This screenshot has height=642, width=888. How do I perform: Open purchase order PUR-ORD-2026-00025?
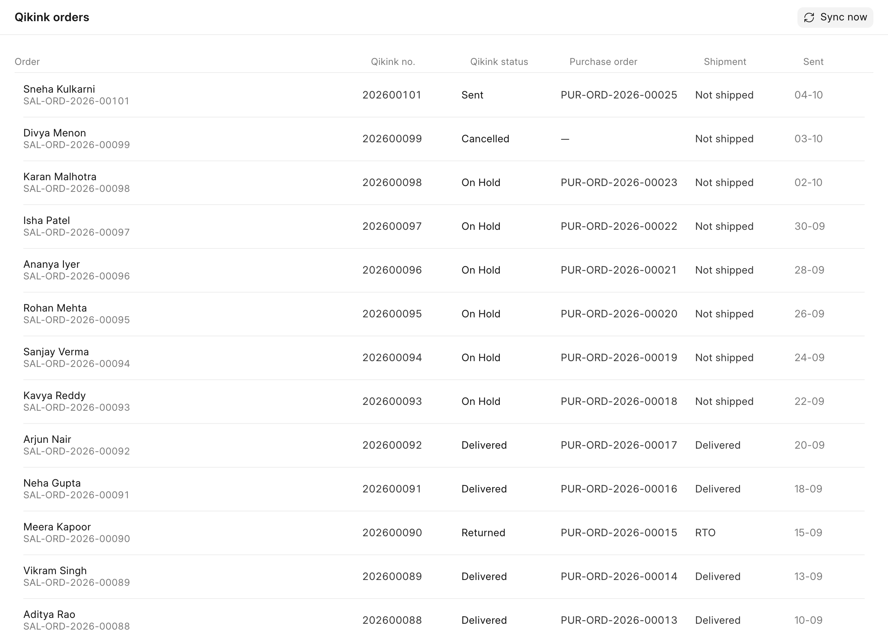tap(619, 95)
